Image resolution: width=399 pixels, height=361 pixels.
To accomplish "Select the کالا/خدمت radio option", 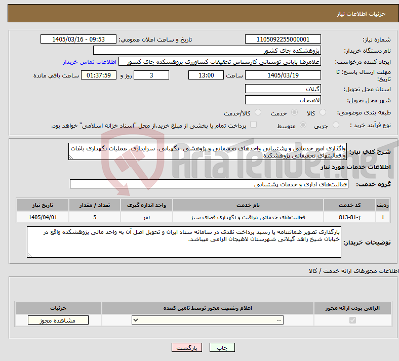I will click(258, 112).
